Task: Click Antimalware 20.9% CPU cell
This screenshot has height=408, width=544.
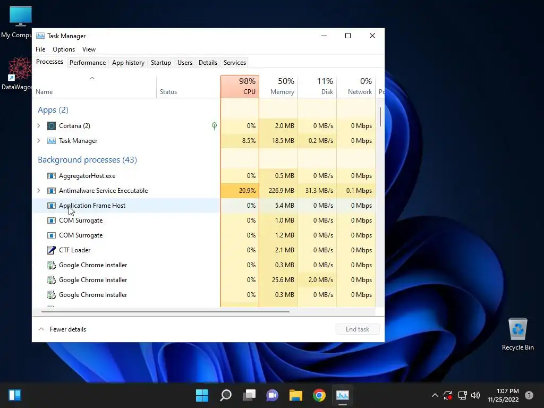Action: click(240, 191)
